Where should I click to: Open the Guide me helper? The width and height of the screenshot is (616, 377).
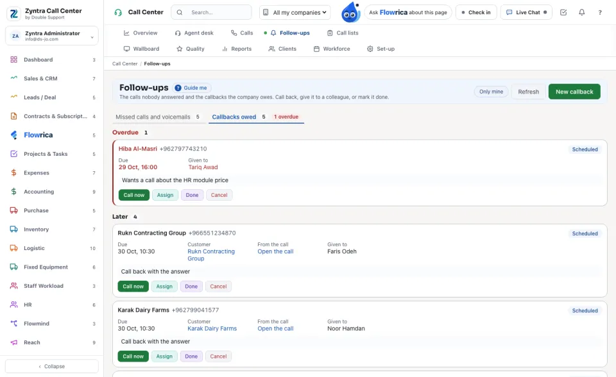[x=192, y=88]
